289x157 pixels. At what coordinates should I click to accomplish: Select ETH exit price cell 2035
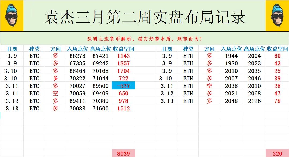254,71
